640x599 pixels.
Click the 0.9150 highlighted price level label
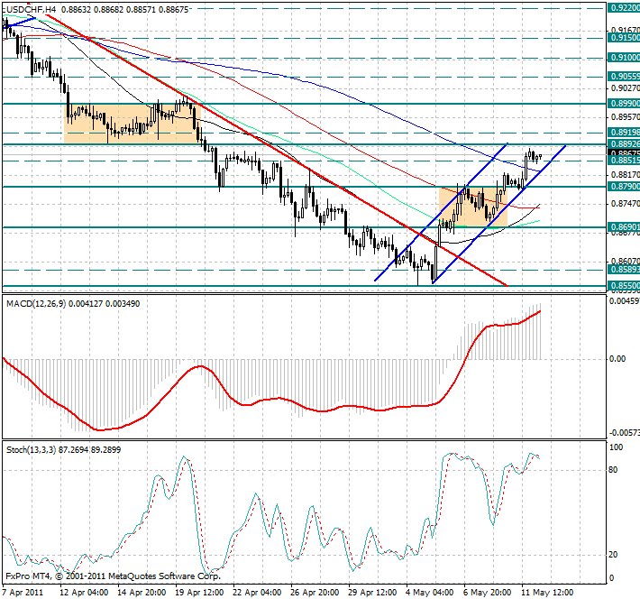624,38
